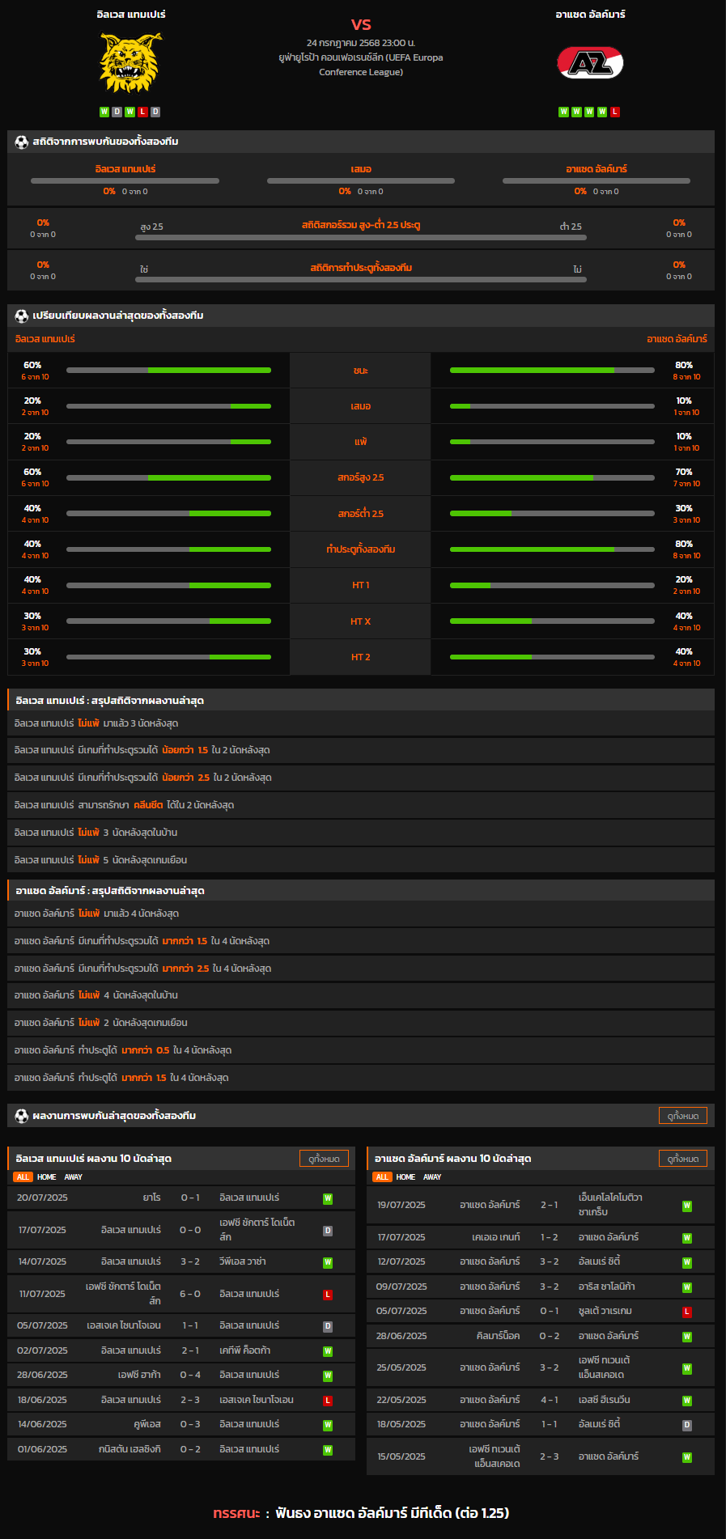The width and height of the screenshot is (726, 1539).
Task: Select AWAY tab in Ilves last 10 matches
Action: [x=74, y=1177]
